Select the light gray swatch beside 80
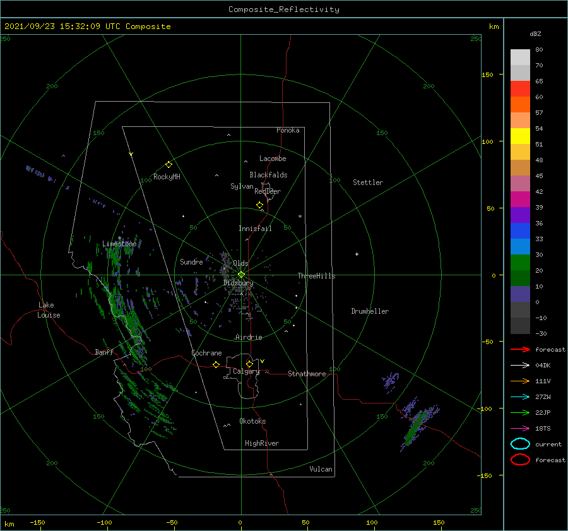 (x=520, y=57)
